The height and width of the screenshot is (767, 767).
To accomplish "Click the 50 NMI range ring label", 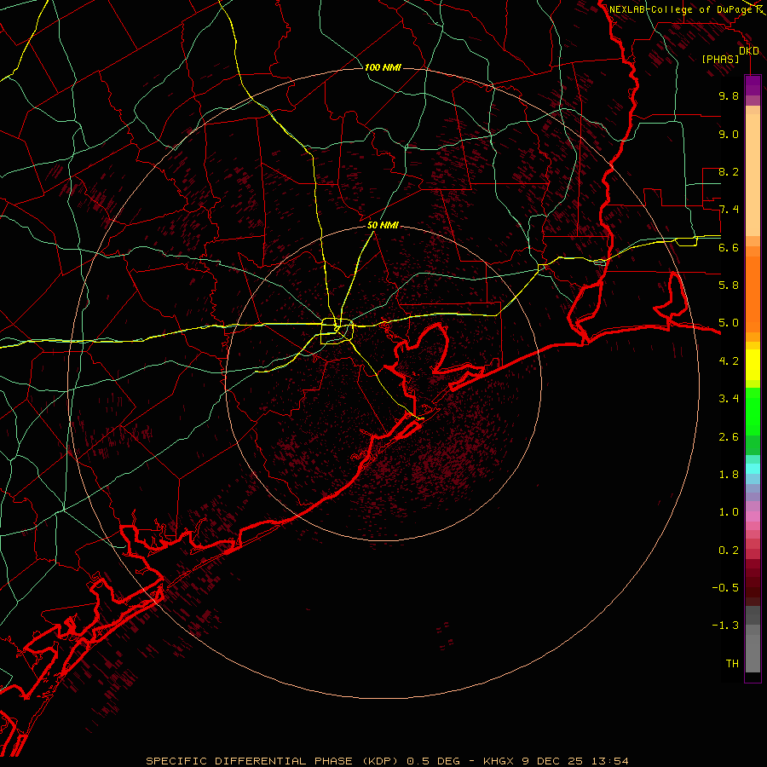I will point(383,225).
